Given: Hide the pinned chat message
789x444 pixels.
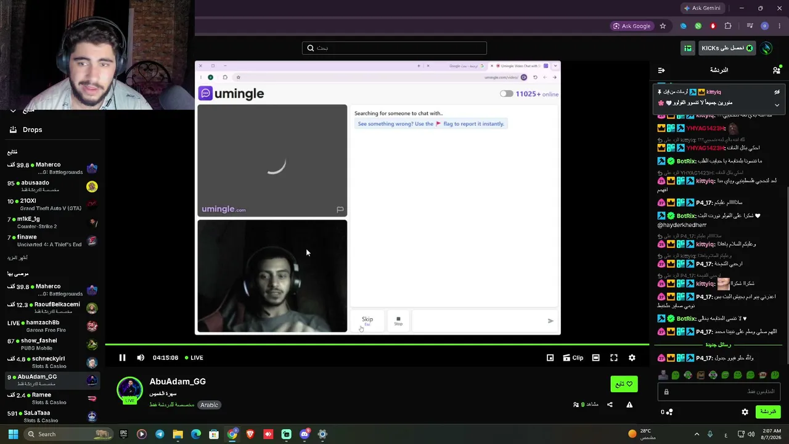Looking at the screenshot, I should click(x=777, y=92).
